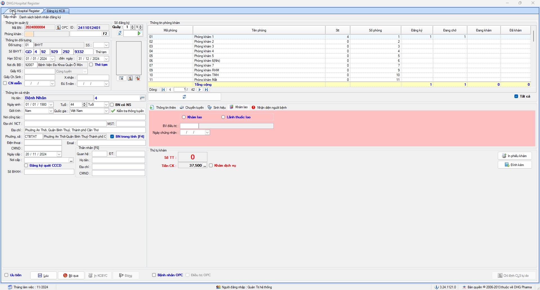Image resolution: width=540 pixels, height=290 pixels.
Task: Open the Ngày sinh date picker dropdown
Action: coord(51,105)
